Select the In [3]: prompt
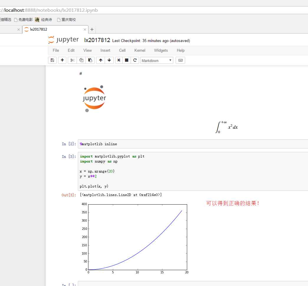The image size is (308, 286). coord(69,156)
